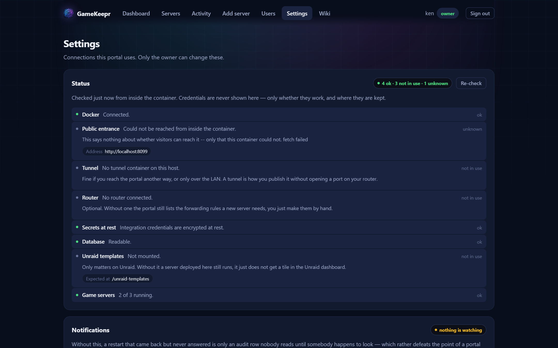This screenshot has width=558, height=348.
Task: Open the Dashboard nav item
Action: click(136, 13)
